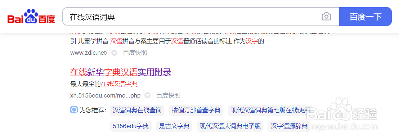Click the xh.5156edu.com result URL
Viewport: 399px width, 140px height.
[106, 95]
